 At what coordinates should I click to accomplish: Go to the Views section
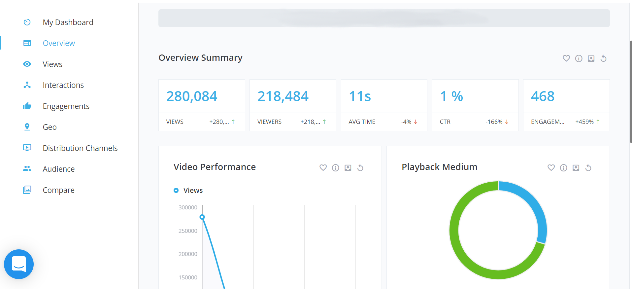point(52,64)
